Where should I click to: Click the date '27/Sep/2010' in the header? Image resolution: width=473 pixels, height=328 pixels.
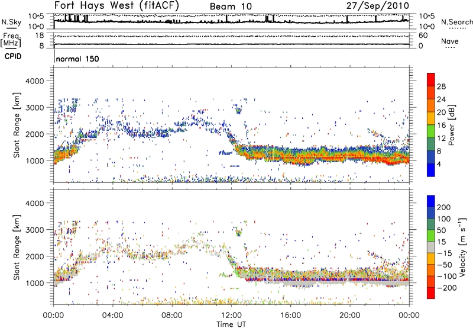[x=378, y=5]
